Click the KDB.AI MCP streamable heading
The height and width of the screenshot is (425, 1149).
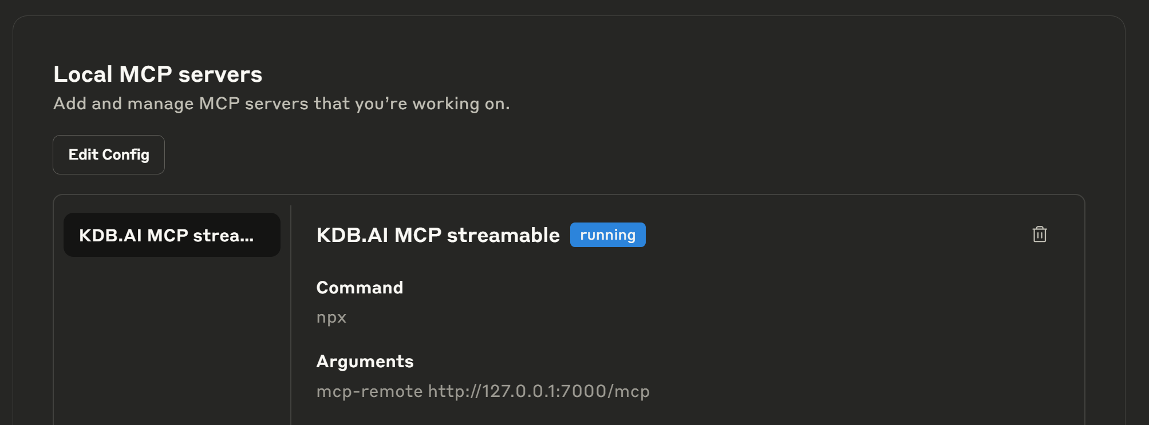[x=438, y=235]
